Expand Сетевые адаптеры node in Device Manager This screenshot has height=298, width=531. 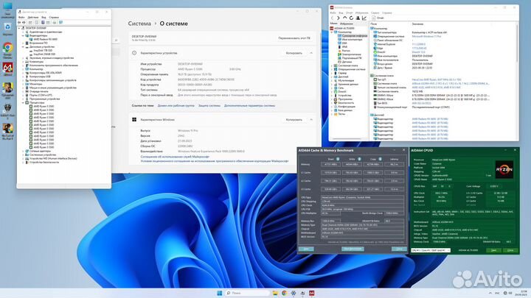point(24,151)
